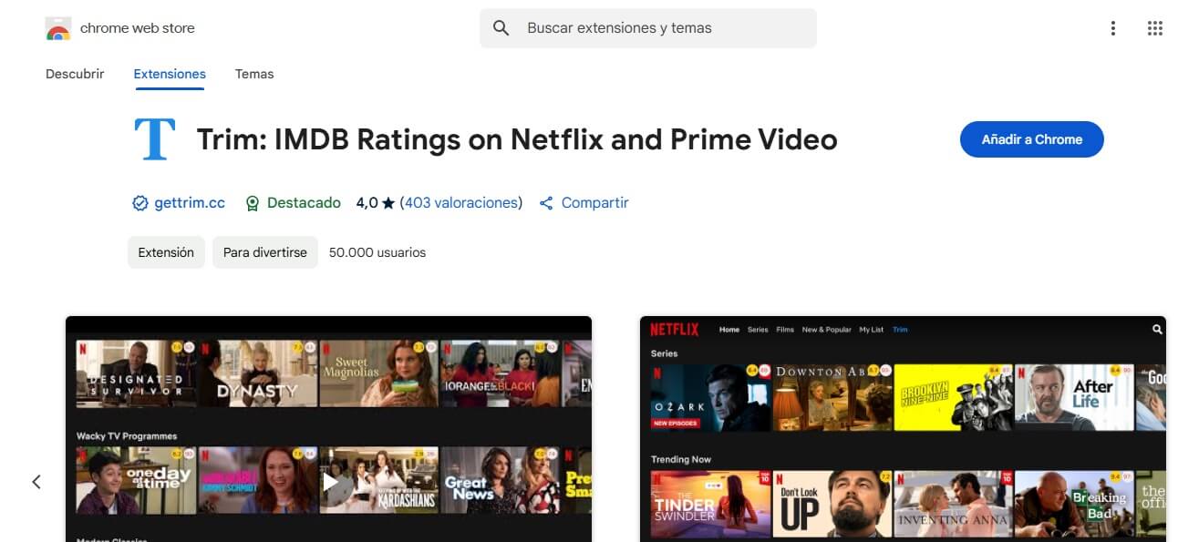Click the Para divertirse category chip
This screenshot has height=542, width=1178.
coord(265,252)
